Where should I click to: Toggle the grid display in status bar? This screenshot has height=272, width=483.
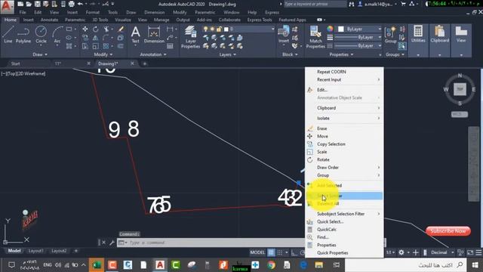coord(271,252)
